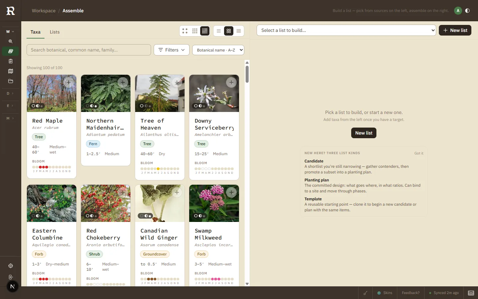Image resolution: width=478 pixels, height=299 pixels.
Task: Add Red Maple with its plus icon
Action: (x=69, y=82)
